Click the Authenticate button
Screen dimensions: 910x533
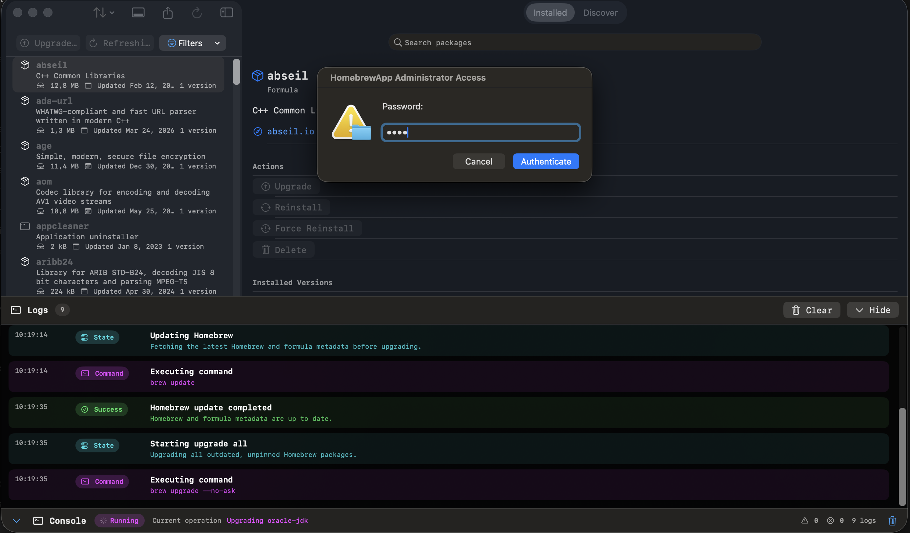coord(546,161)
